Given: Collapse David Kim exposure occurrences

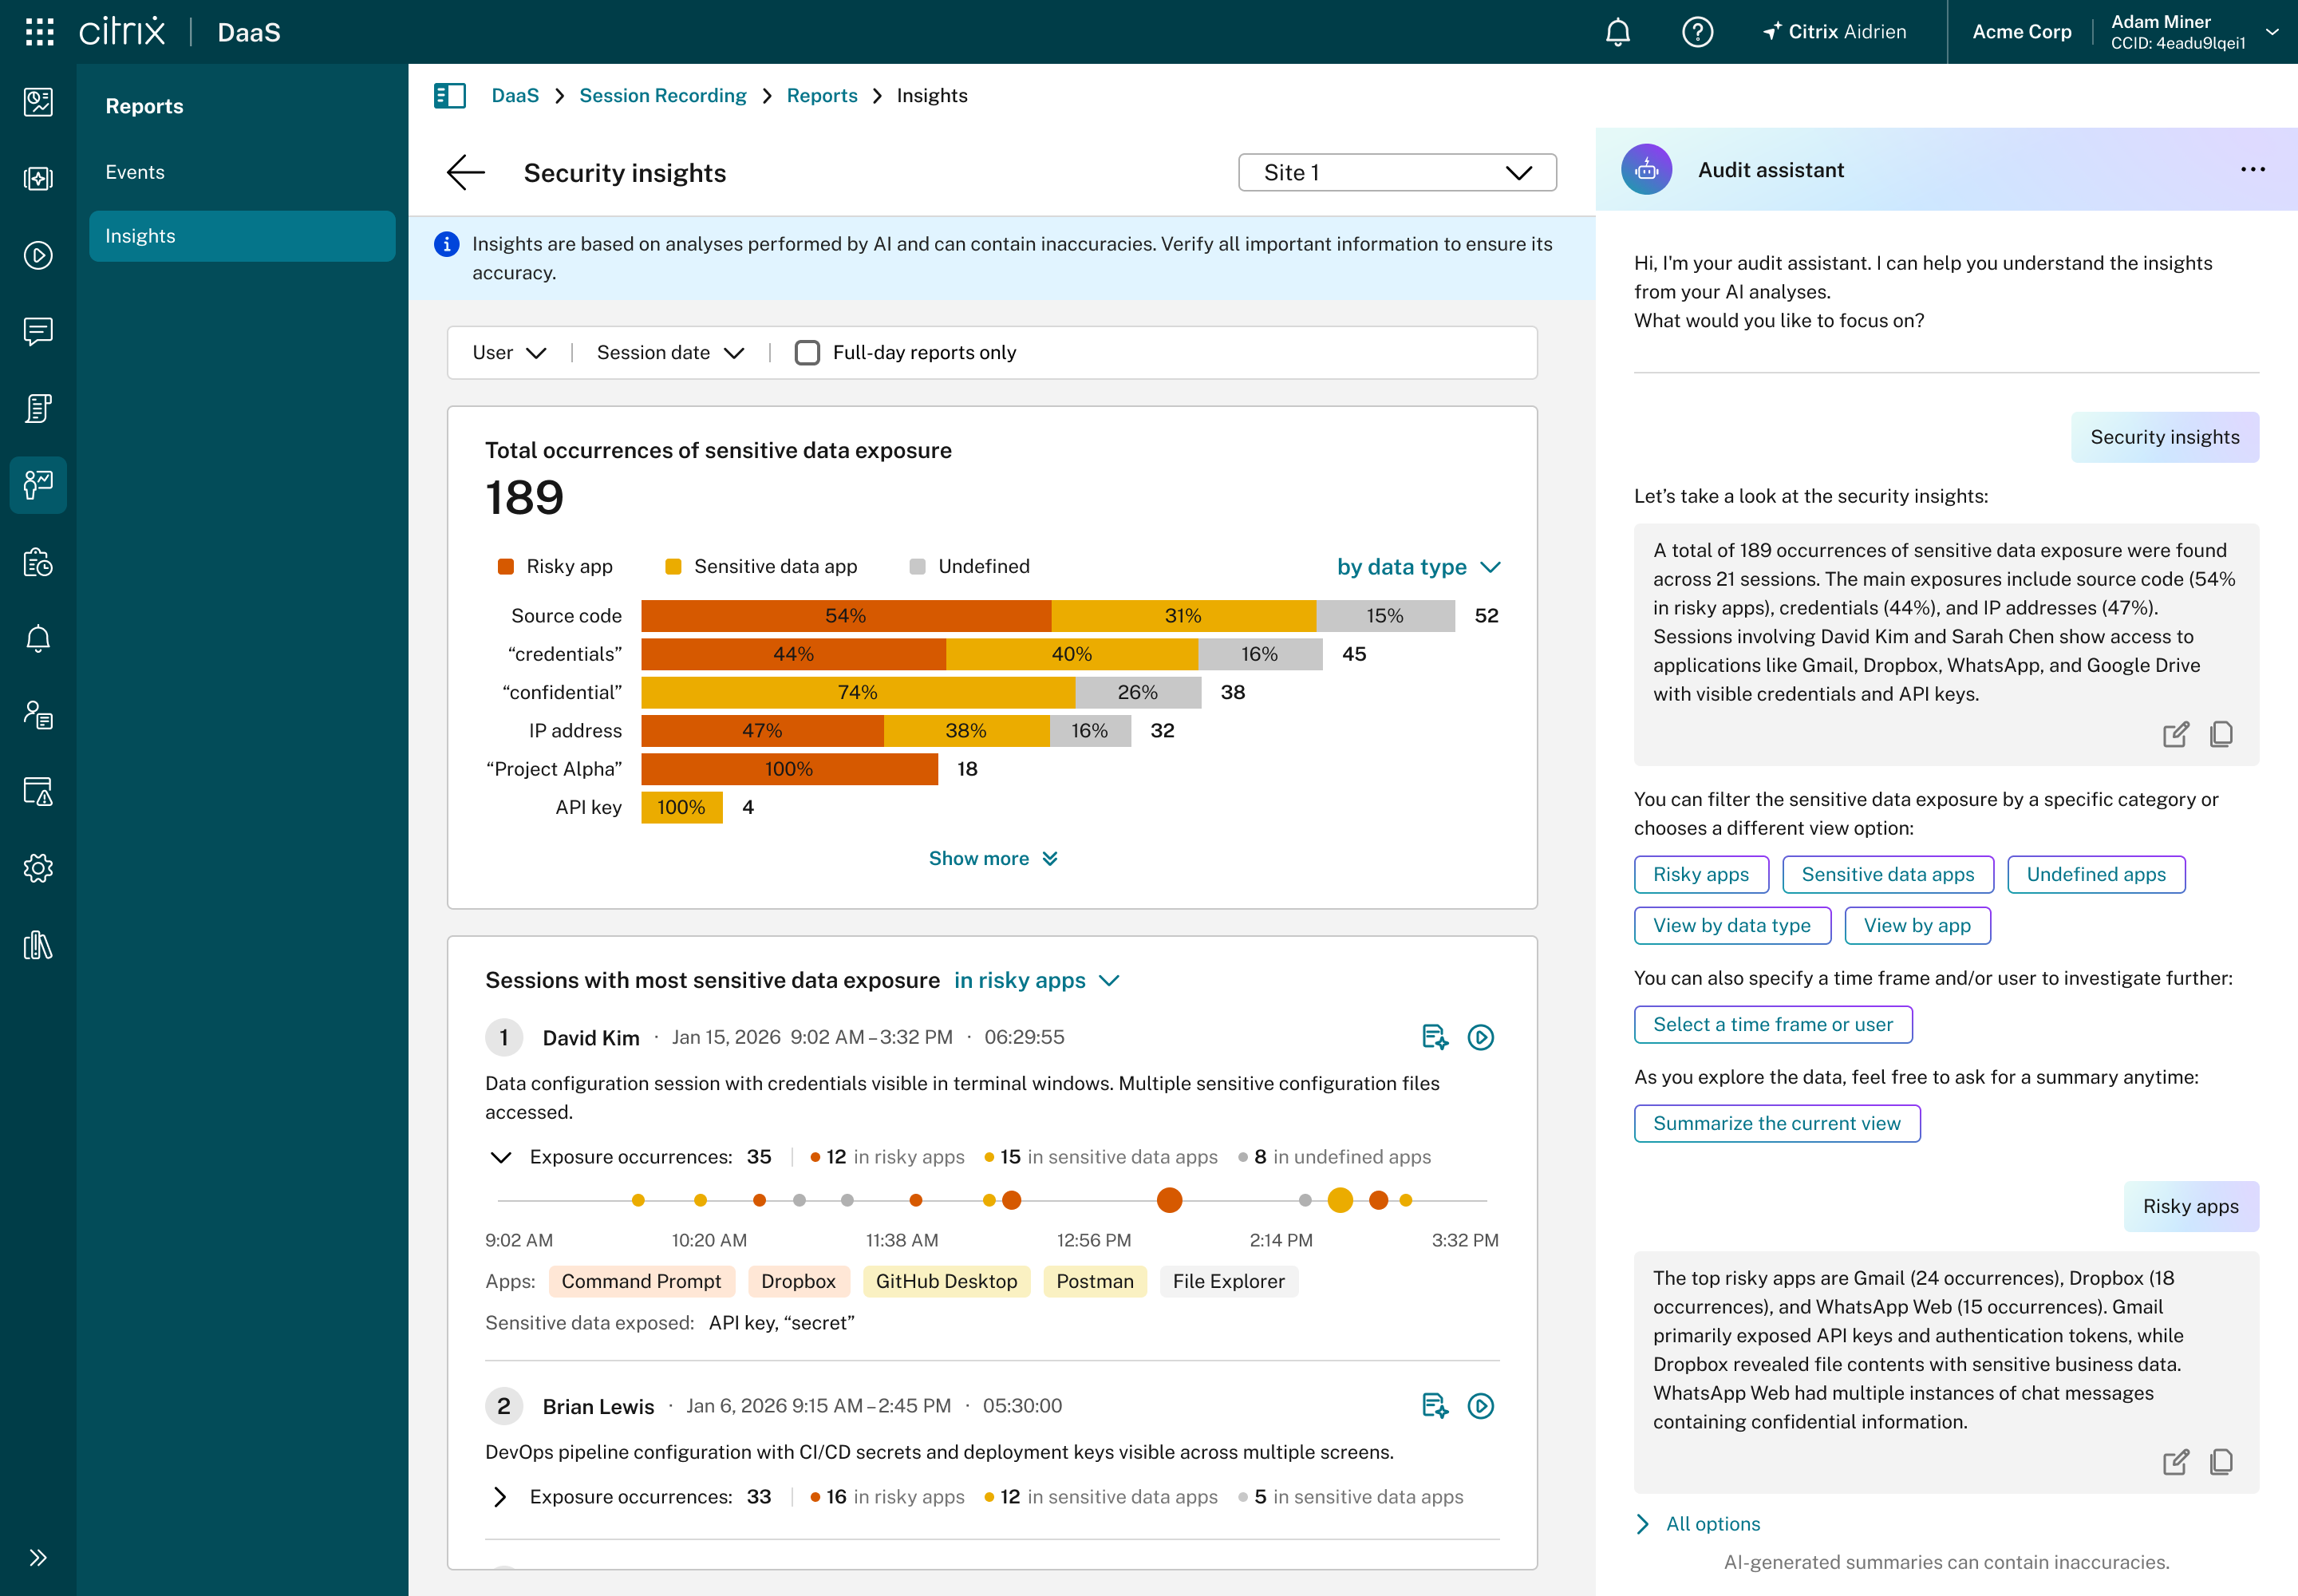Looking at the screenshot, I should coord(501,1157).
